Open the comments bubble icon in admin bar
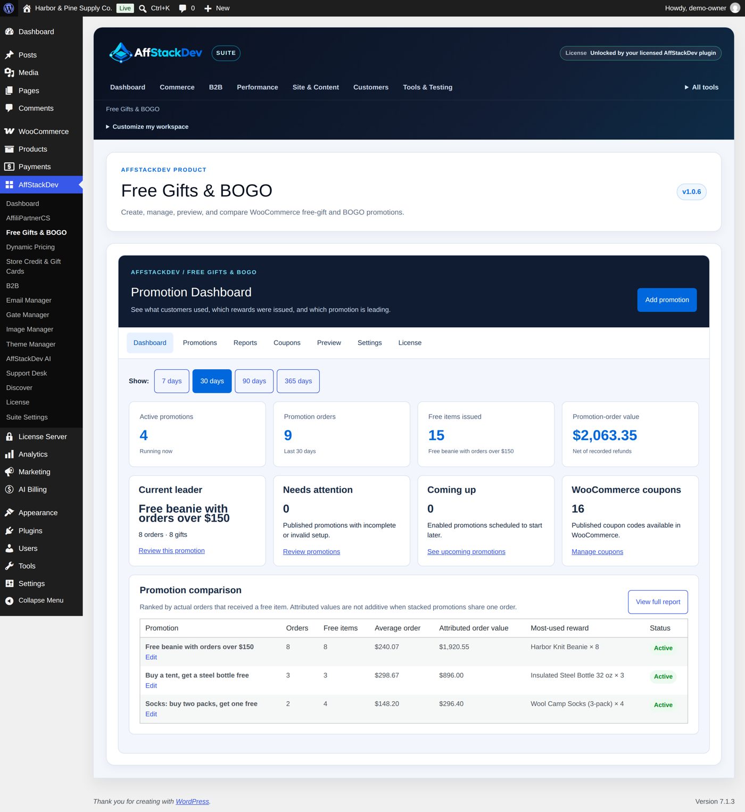The image size is (745, 812). (183, 8)
